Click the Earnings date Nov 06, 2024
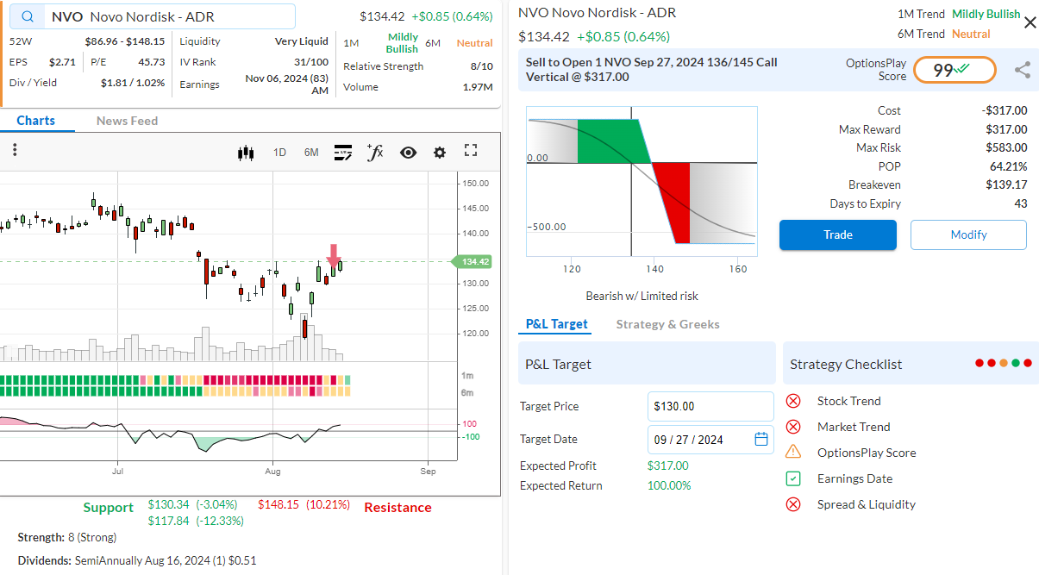The width and height of the screenshot is (1039, 575). pos(286,84)
